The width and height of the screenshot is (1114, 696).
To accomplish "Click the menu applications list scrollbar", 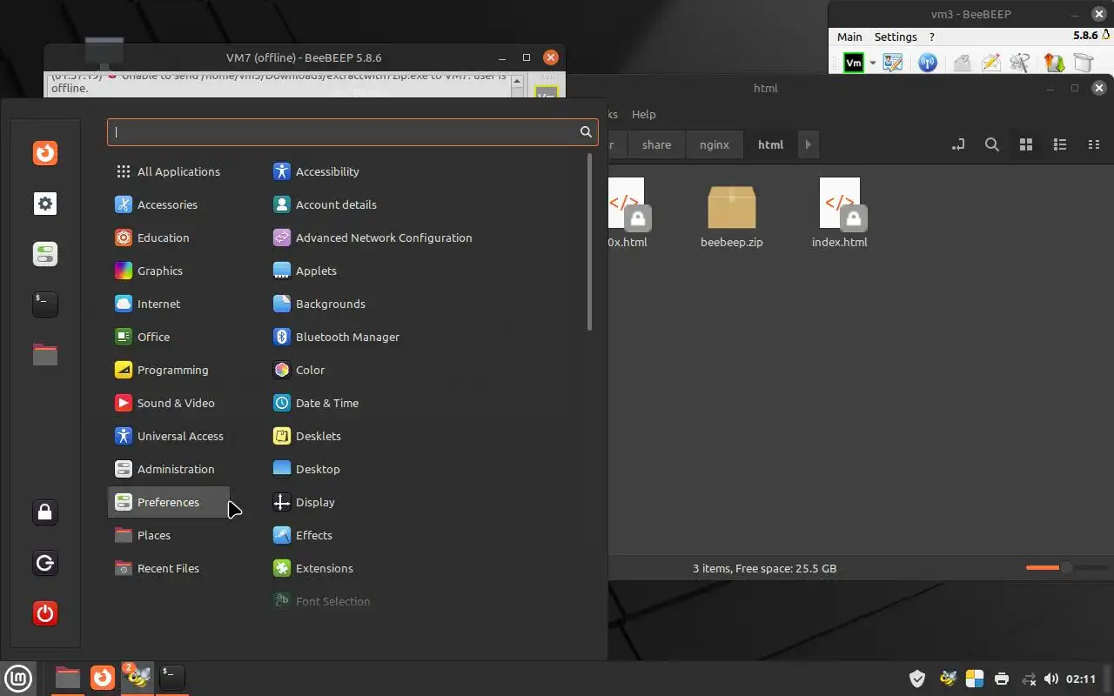I will pos(590,242).
